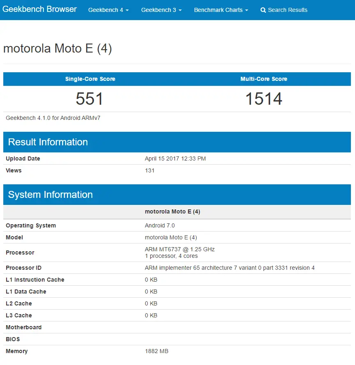This screenshot has height=365, width=355.
Task: Select the 1 processor, 4 cores text
Action: (171, 256)
